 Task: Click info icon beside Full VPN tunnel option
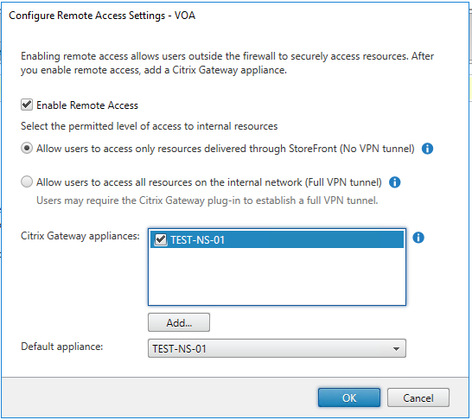click(395, 182)
